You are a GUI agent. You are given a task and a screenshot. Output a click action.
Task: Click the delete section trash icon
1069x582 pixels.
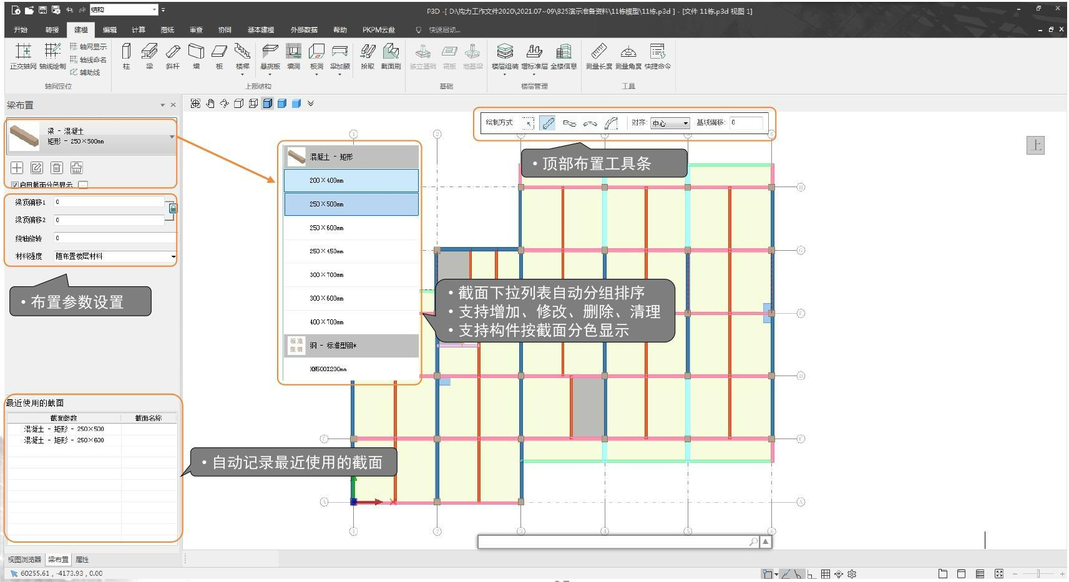pyautogui.click(x=57, y=168)
